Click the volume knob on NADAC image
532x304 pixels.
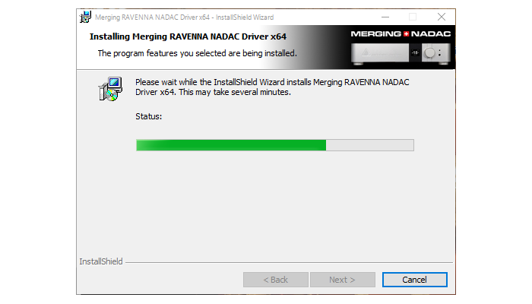tap(430, 53)
